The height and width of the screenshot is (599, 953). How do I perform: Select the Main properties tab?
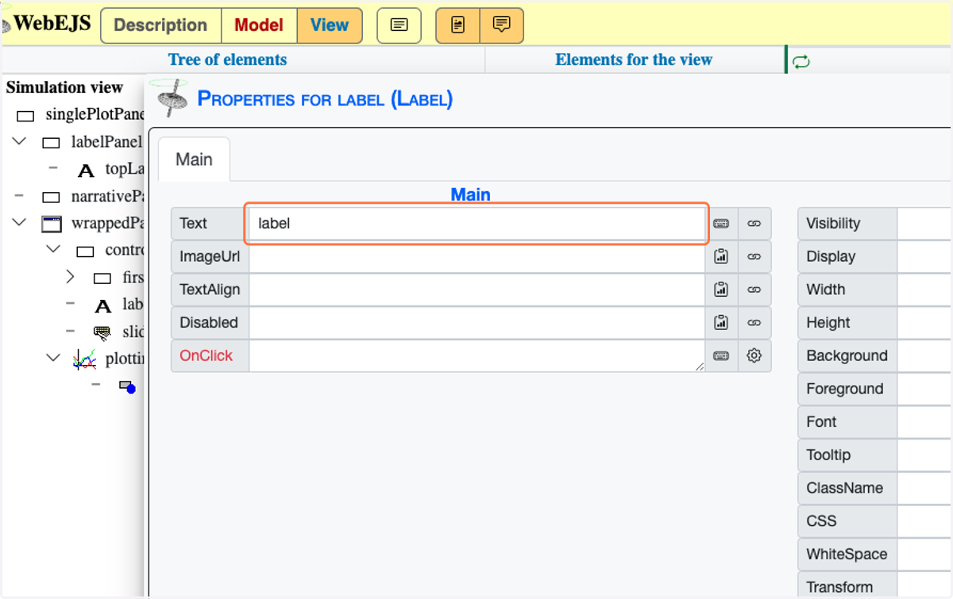194,159
